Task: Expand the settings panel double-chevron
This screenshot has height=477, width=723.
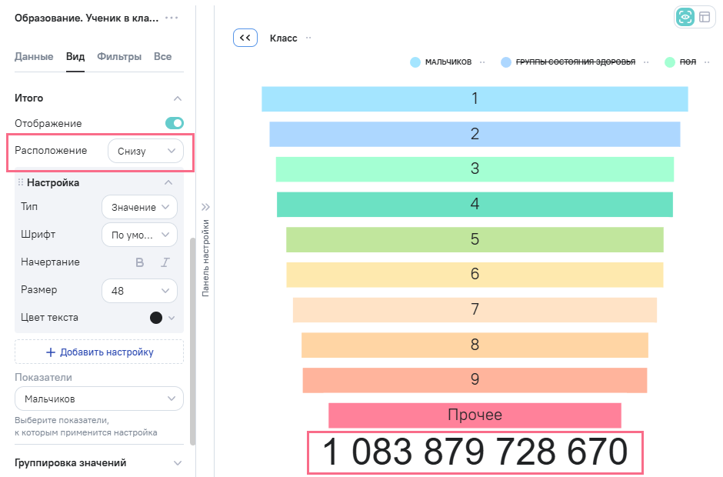Action: click(205, 207)
